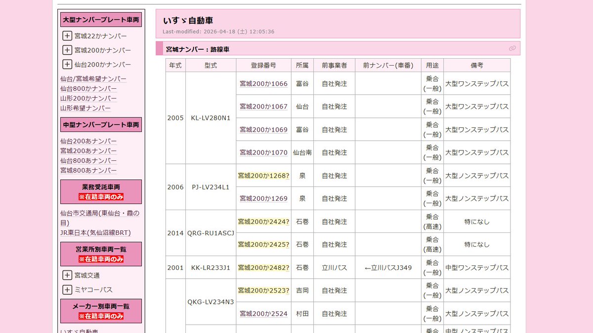Open the 仙台200あナンバー link

pos(88,141)
